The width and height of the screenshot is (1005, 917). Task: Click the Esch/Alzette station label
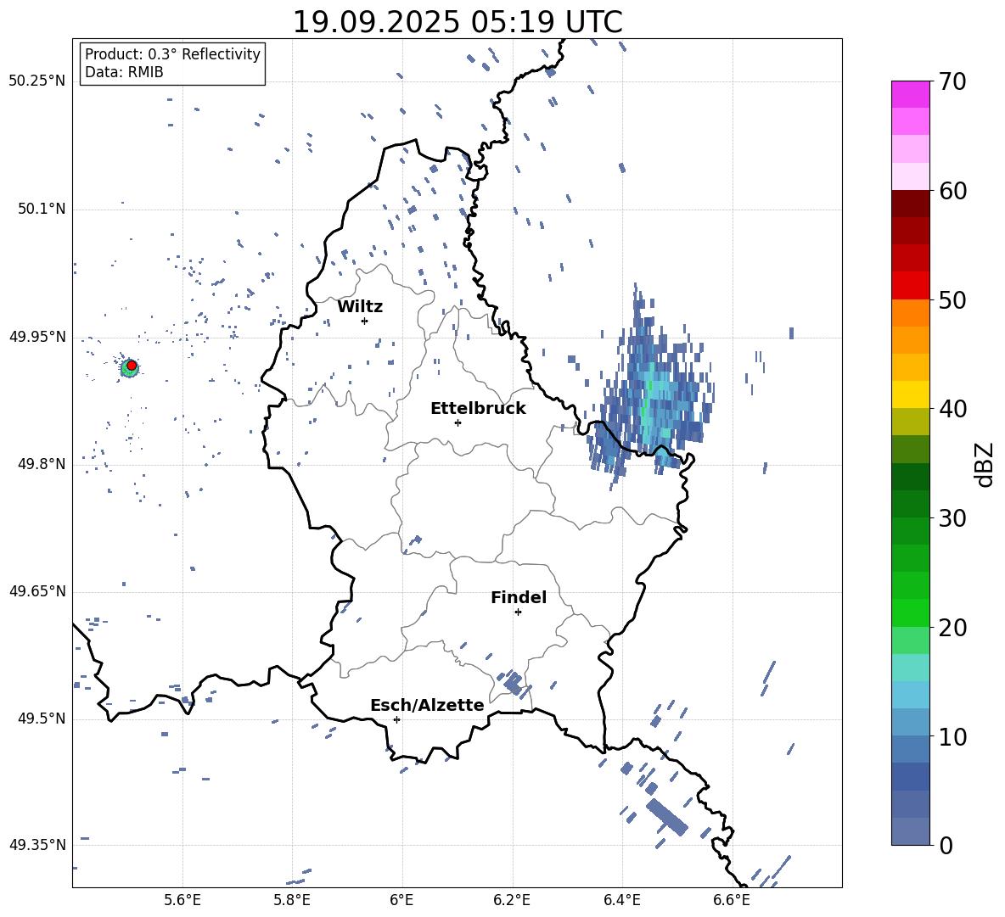[x=427, y=705]
